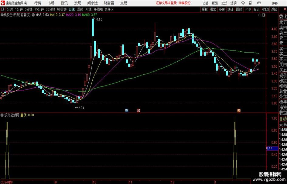Click the 复权 button
The width and height of the screenshot is (287, 184).
pyautogui.click(x=205, y=9)
